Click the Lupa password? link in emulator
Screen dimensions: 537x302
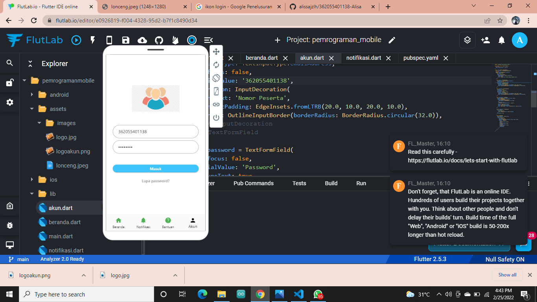pyautogui.click(x=156, y=181)
